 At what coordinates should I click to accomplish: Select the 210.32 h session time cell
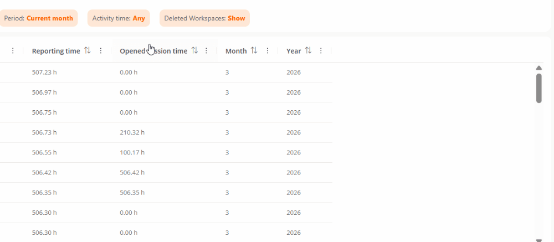click(132, 132)
